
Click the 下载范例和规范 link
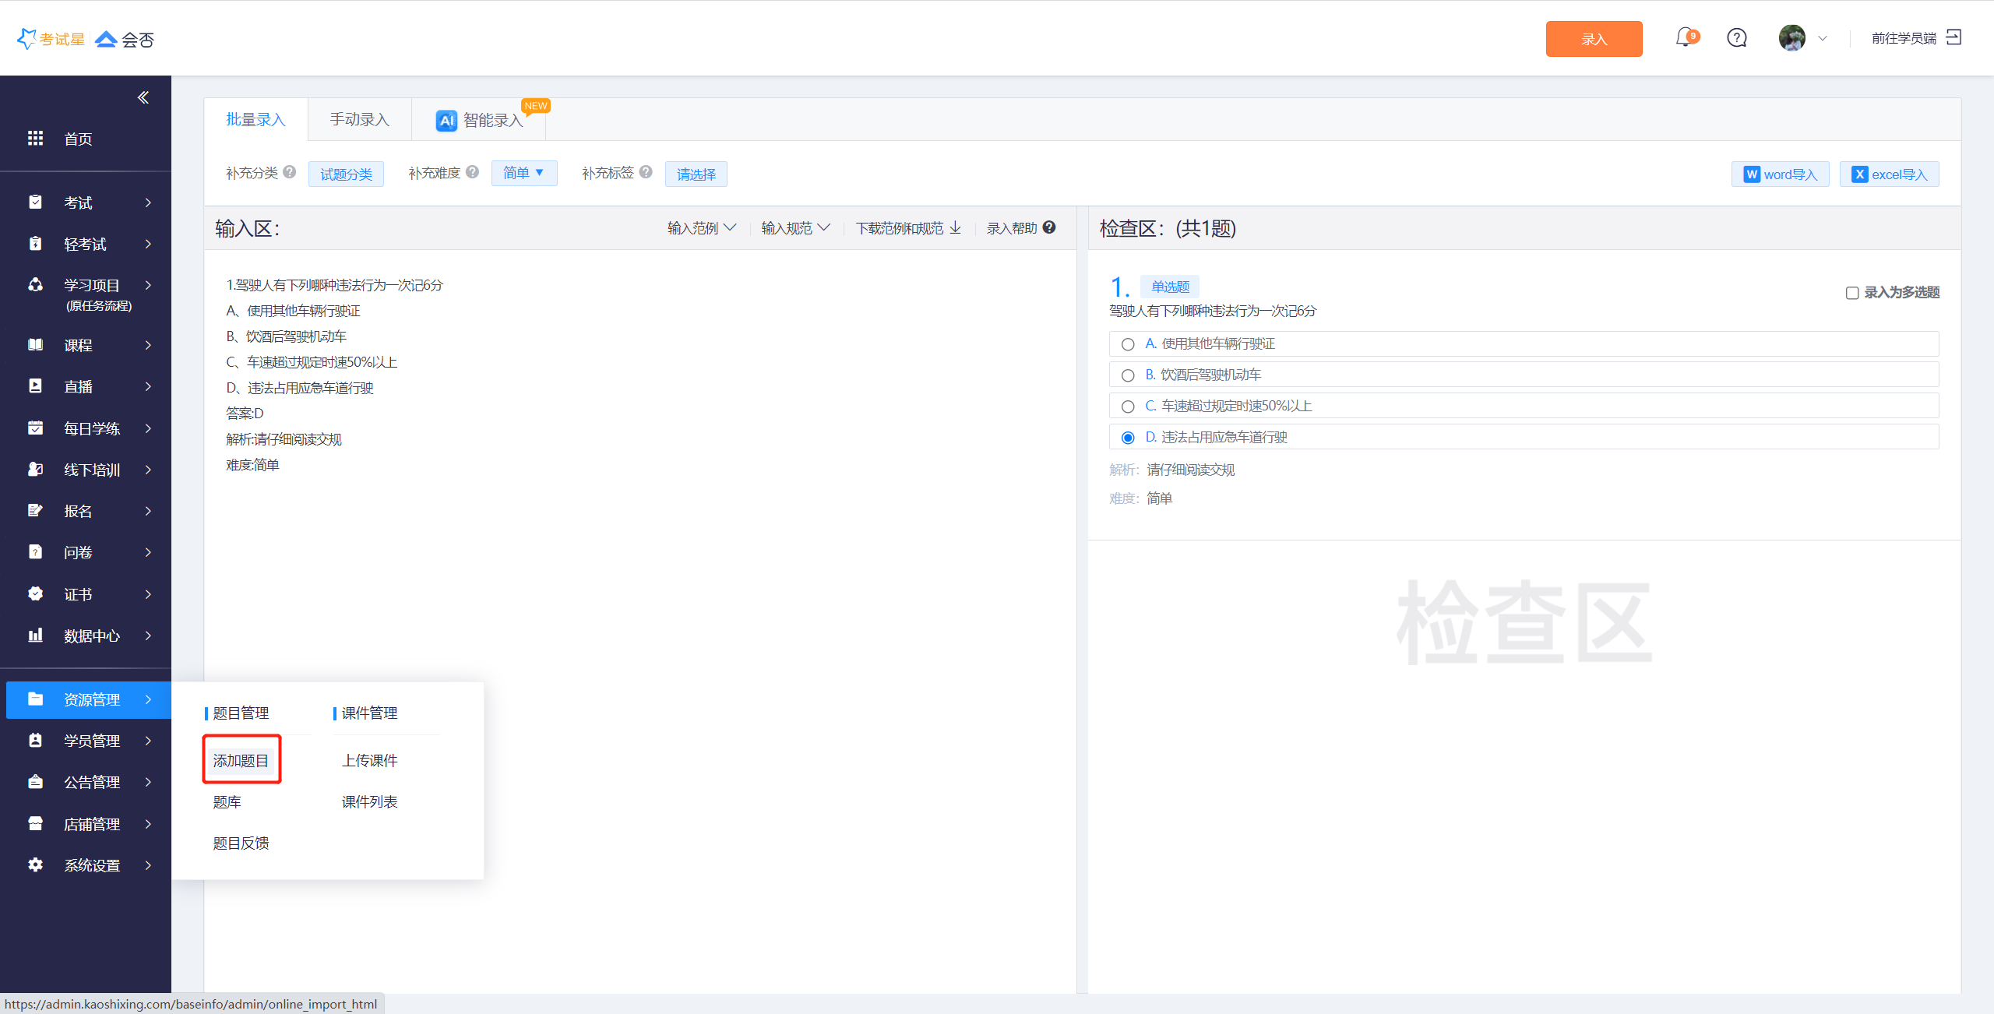pos(908,228)
